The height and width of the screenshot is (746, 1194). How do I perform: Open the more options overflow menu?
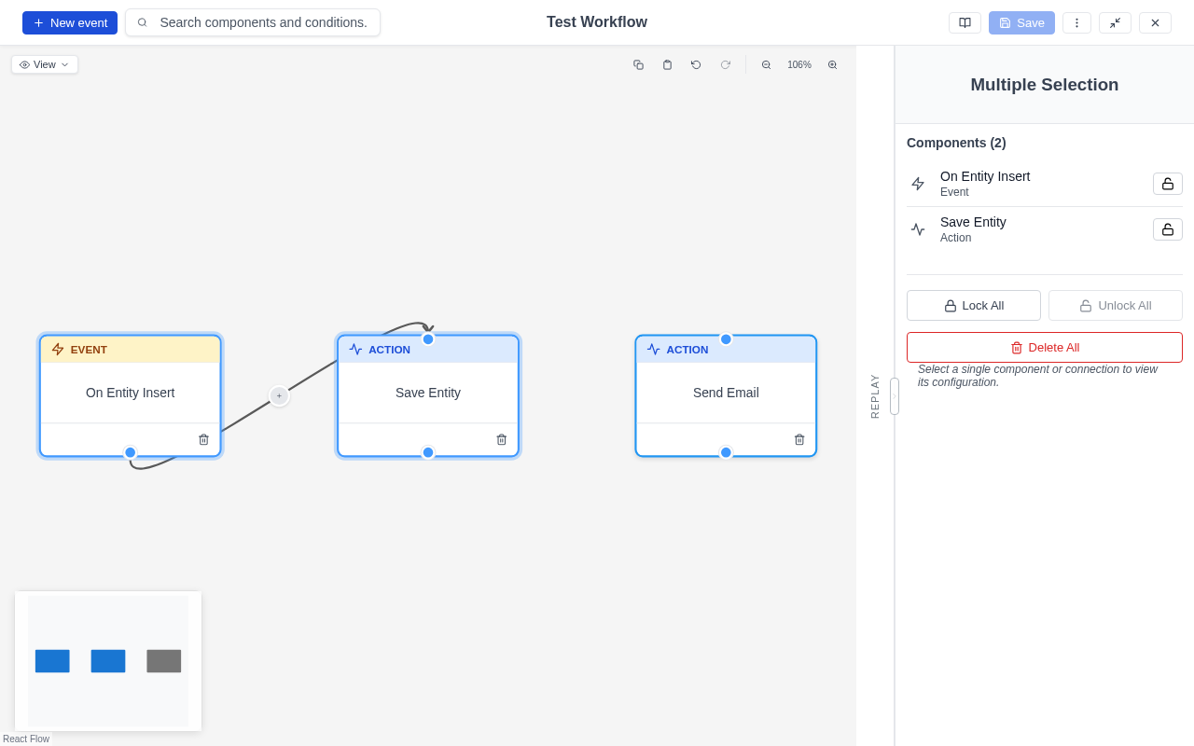coord(1076,22)
